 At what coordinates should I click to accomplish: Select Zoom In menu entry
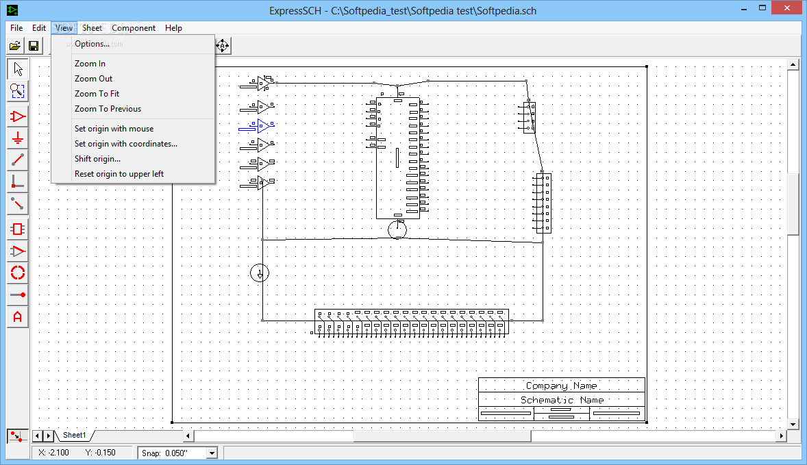tap(133, 63)
